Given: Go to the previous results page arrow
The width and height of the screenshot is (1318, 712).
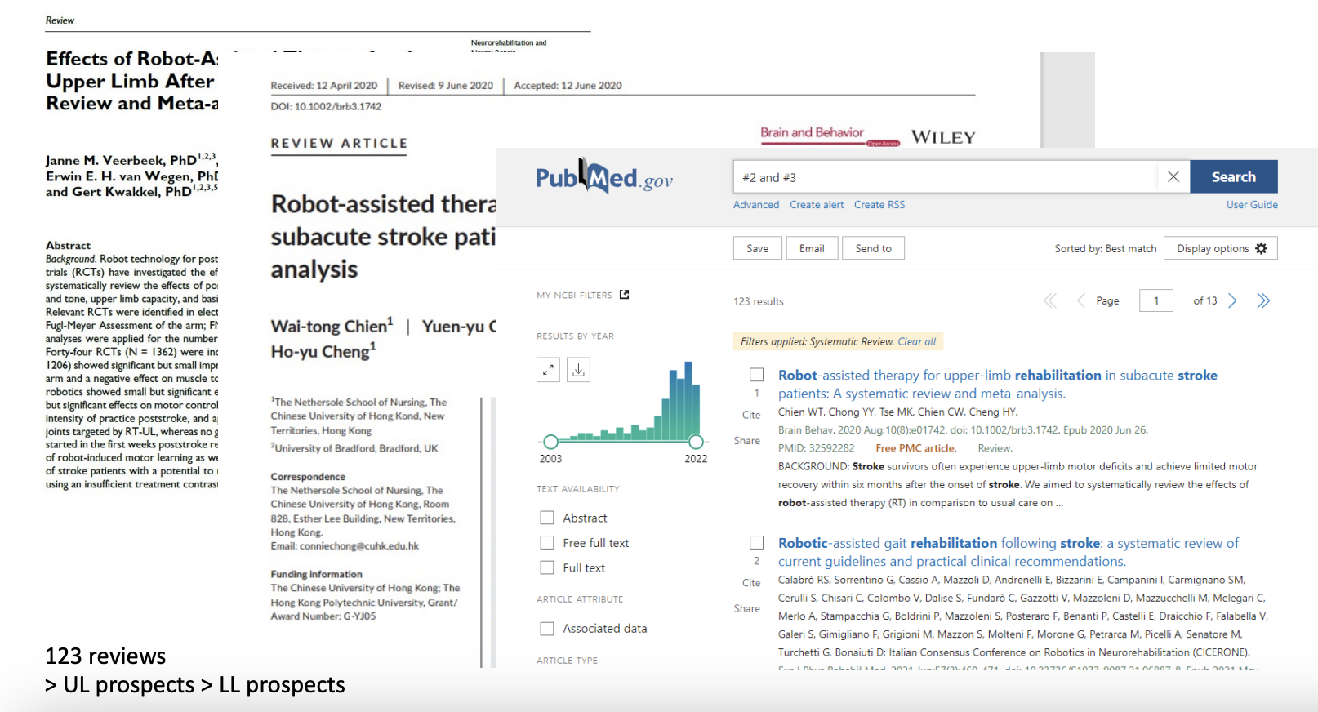Looking at the screenshot, I should point(1080,301).
